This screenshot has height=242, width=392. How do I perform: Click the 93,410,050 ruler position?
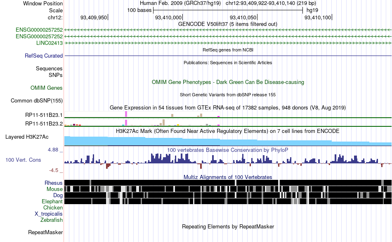point(243,17)
